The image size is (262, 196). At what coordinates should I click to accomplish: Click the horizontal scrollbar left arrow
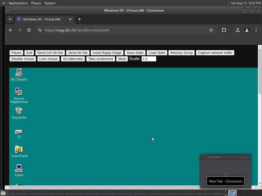tap(7, 187)
